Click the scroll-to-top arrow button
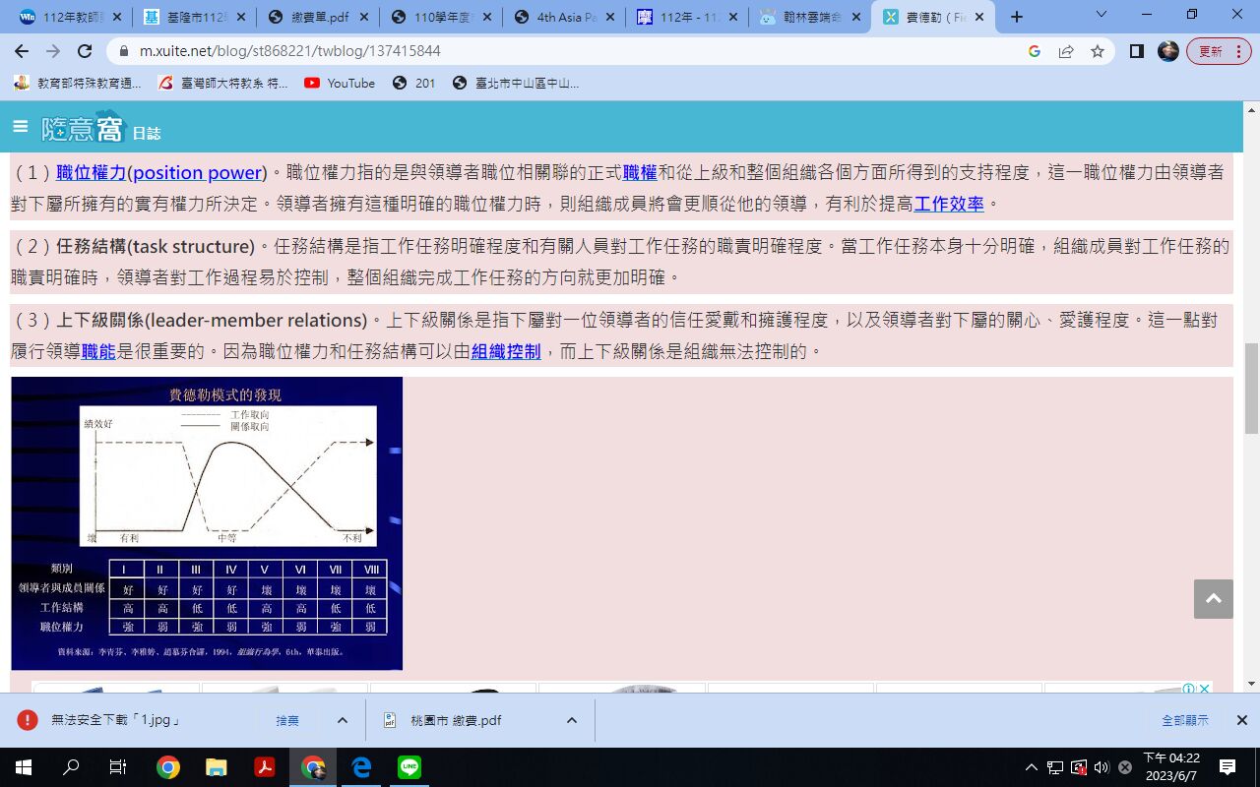The width and height of the screenshot is (1260, 787). click(1213, 598)
